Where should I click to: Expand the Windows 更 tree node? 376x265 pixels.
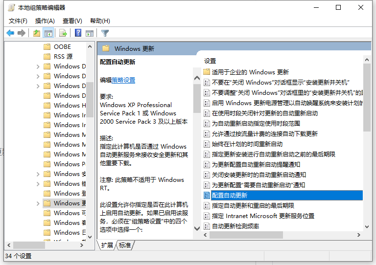[x=38, y=203]
